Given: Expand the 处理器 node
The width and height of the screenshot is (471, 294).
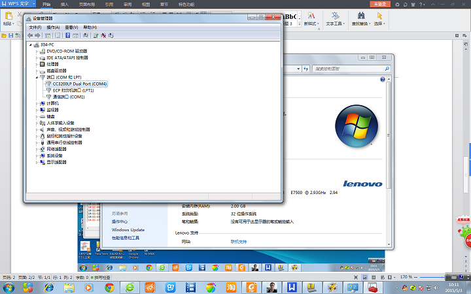Looking at the screenshot, I should coord(37,64).
